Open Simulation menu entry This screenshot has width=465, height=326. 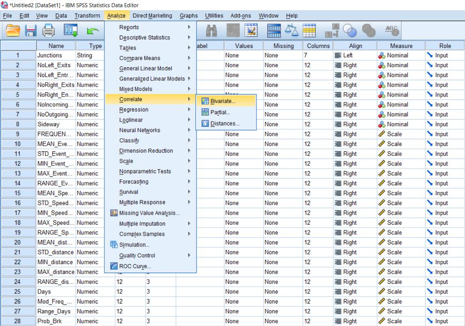[150, 245]
